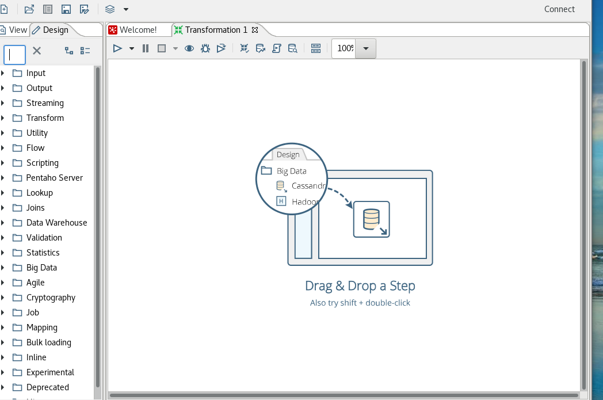The width and height of the screenshot is (603, 400).
Task: Click the Explore Repository icon
Action: point(48,9)
